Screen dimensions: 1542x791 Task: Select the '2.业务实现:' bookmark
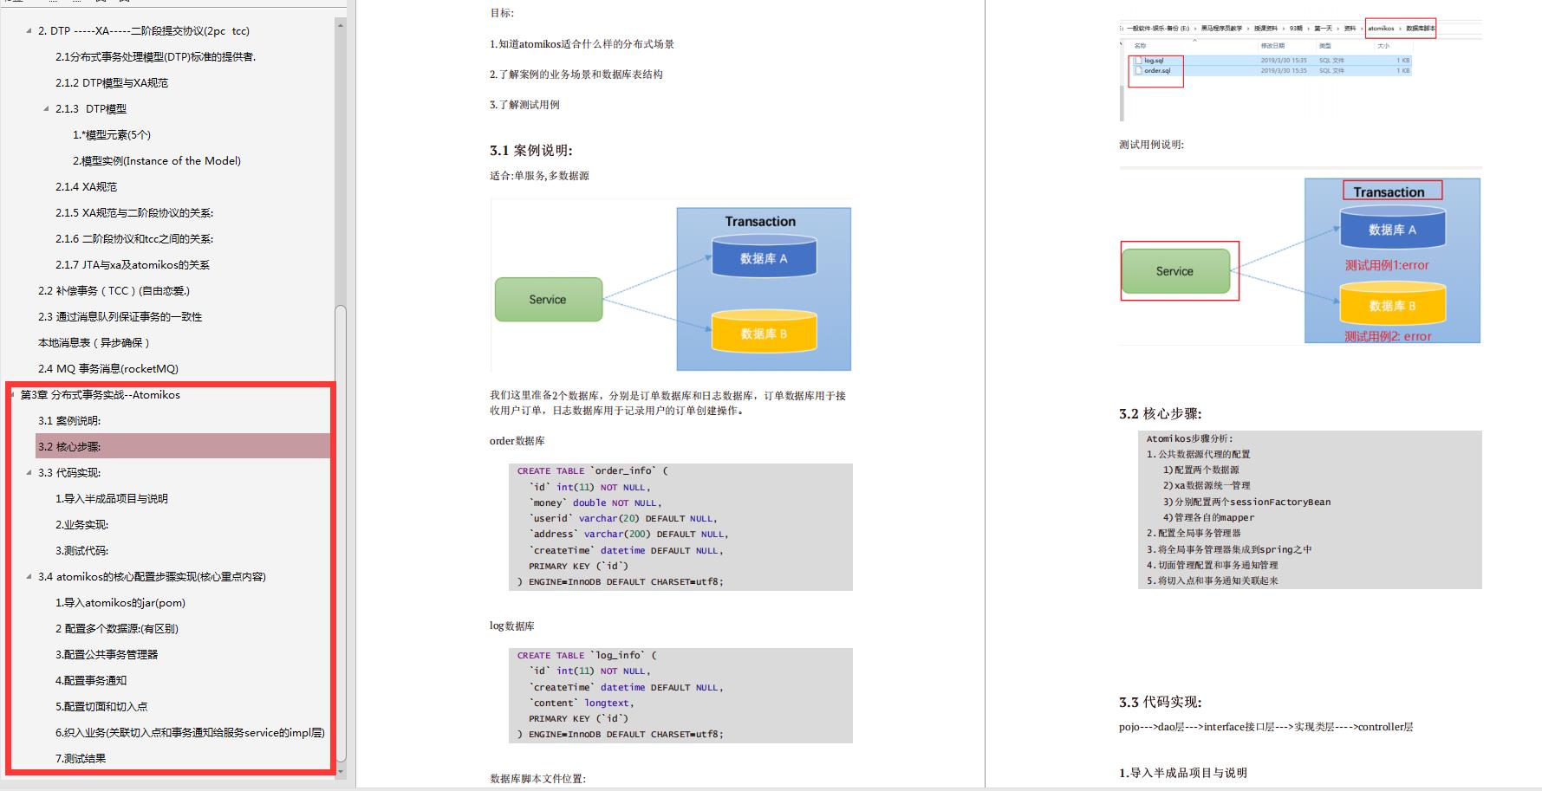(81, 525)
